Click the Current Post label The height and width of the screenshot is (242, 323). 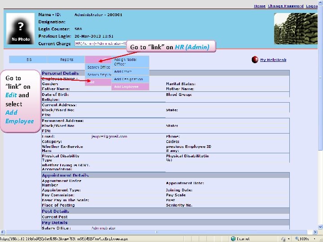55,217
